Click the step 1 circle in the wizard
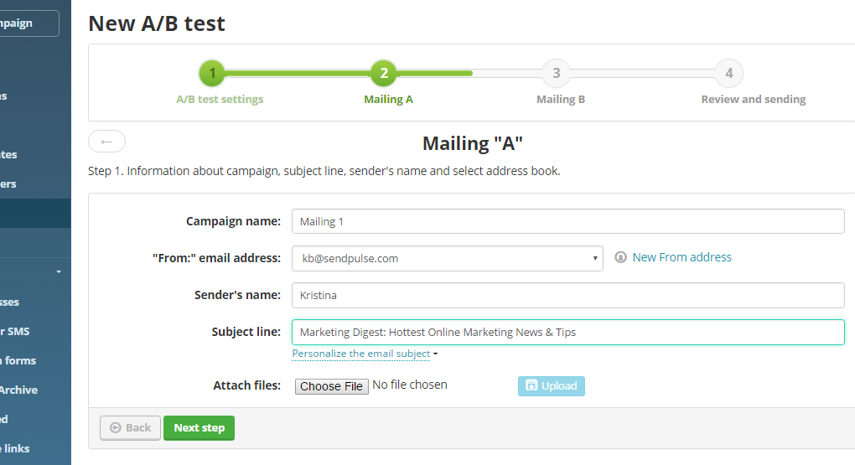855x465 pixels. tap(212, 73)
